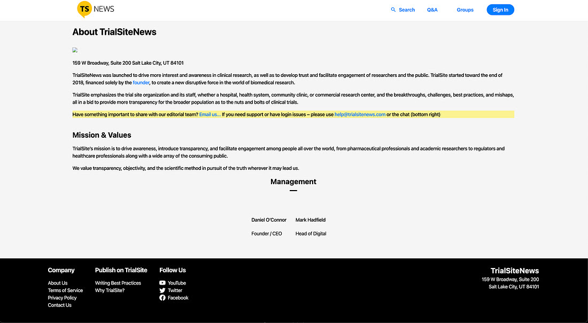Click the Facebook icon in footer
The width and height of the screenshot is (588, 323).
pyautogui.click(x=163, y=298)
